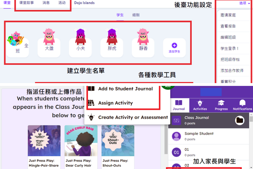Open the Dojo Islands tab

point(84,3)
